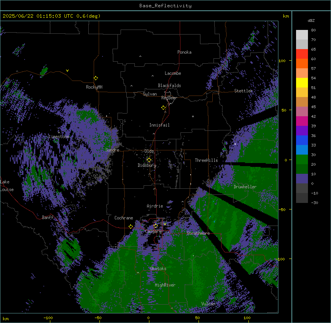Viewport: 331px width, 323px height.
Task: Click the RockyMH label
Action: point(94,87)
